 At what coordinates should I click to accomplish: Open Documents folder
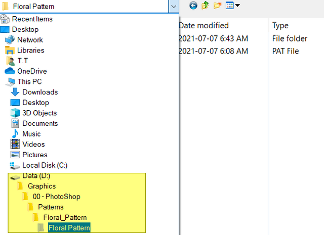[40, 123]
